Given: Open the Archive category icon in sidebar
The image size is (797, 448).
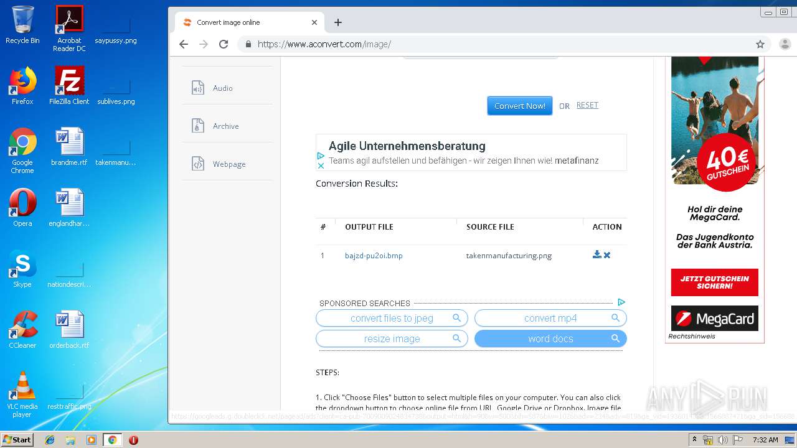Looking at the screenshot, I should [x=198, y=126].
